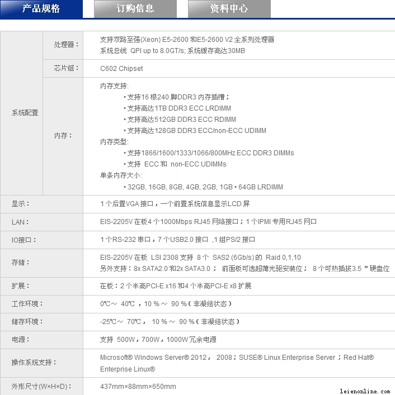Click the 存储 label cell
The width and height of the screenshot is (395, 395).
click(41, 263)
